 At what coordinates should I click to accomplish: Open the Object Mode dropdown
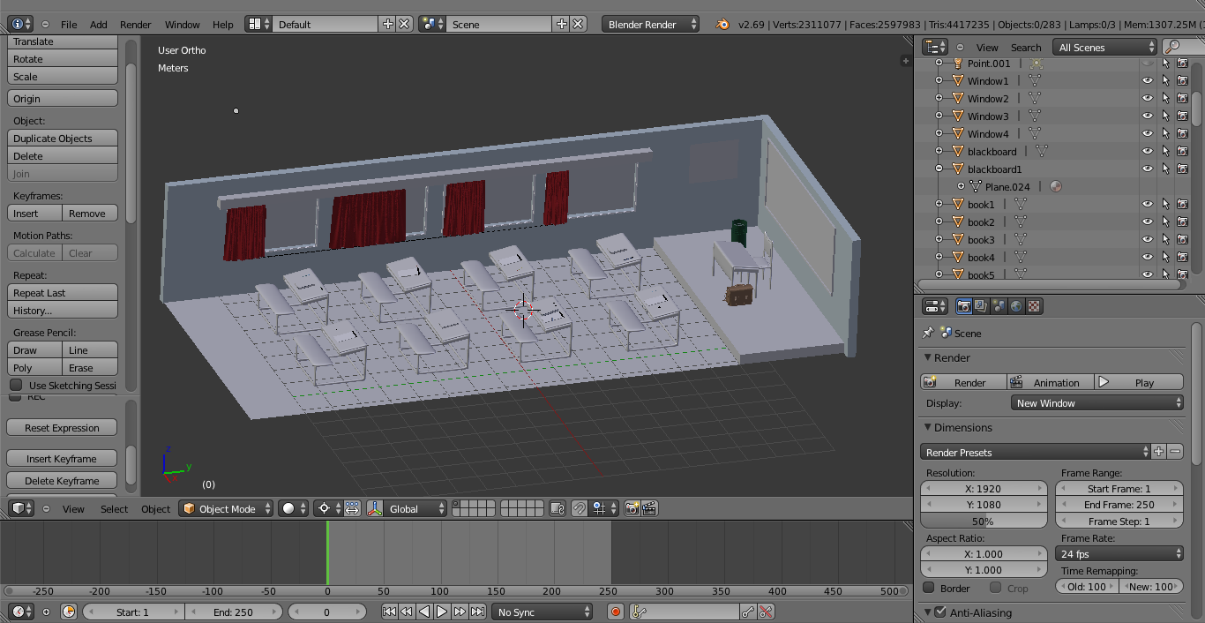pyautogui.click(x=226, y=508)
